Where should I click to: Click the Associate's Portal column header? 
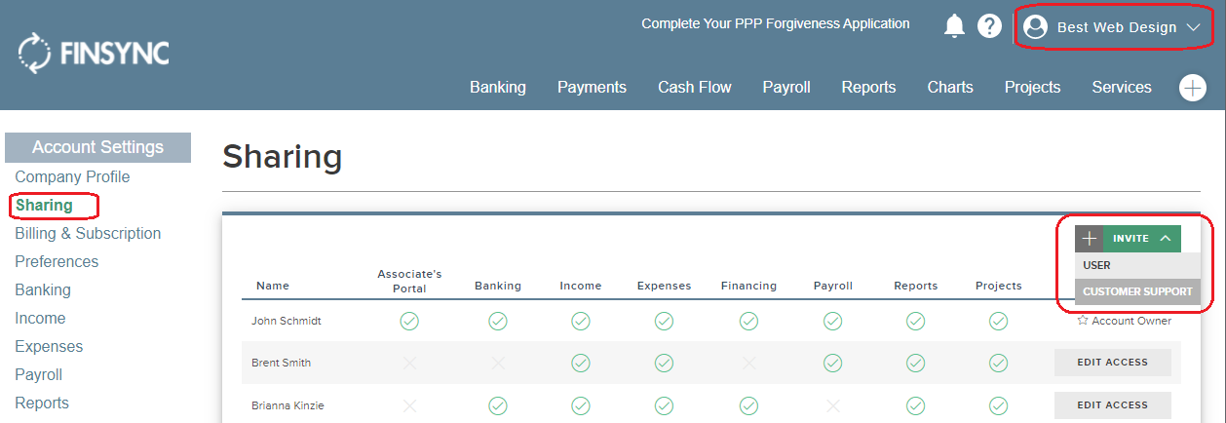[409, 281]
